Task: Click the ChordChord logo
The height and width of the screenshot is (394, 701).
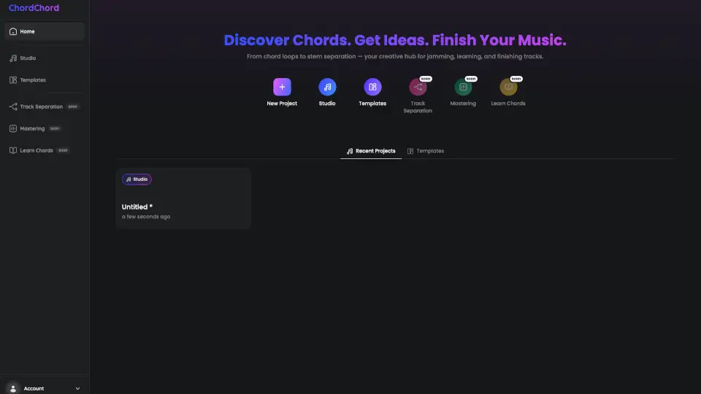Action: (x=34, y=8)
